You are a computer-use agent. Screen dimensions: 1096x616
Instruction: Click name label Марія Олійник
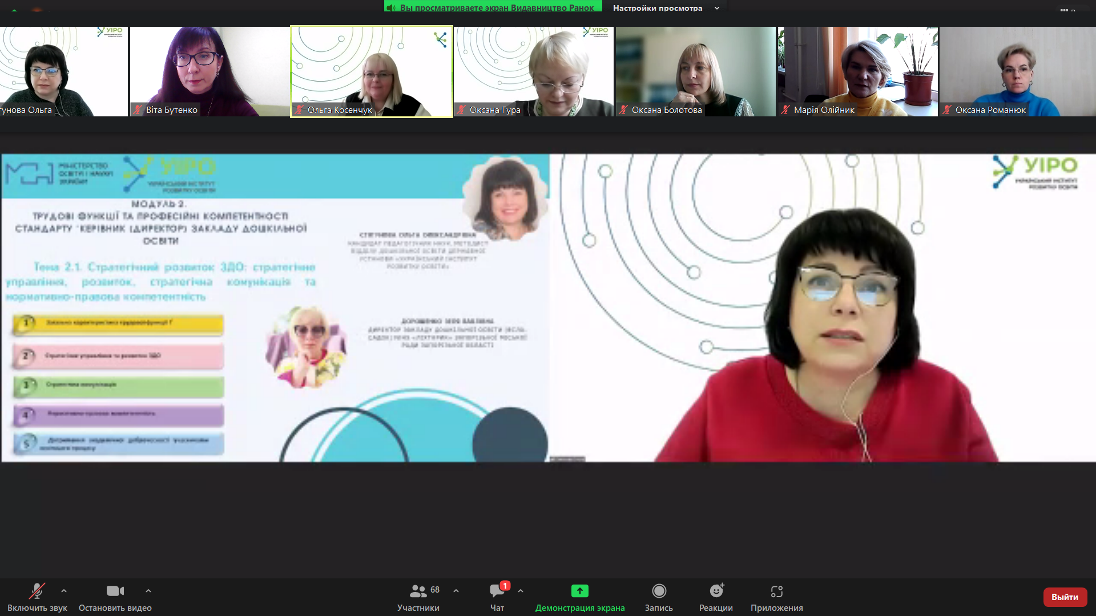824,110
